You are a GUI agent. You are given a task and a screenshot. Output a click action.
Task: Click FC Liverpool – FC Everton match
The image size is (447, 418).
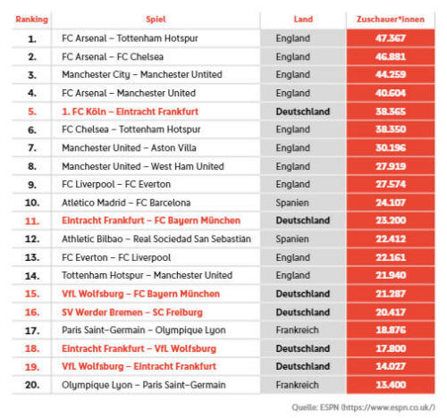point(116,184)
